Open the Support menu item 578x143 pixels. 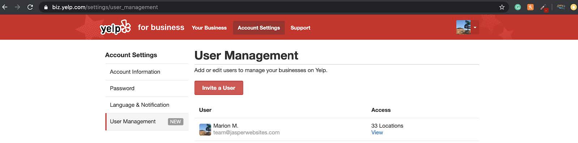[x=300, y=28]
